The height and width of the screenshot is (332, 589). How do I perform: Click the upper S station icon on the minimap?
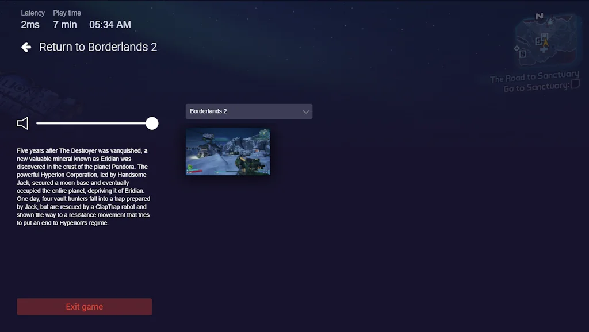pyautogui.click(x=538, y=41)
